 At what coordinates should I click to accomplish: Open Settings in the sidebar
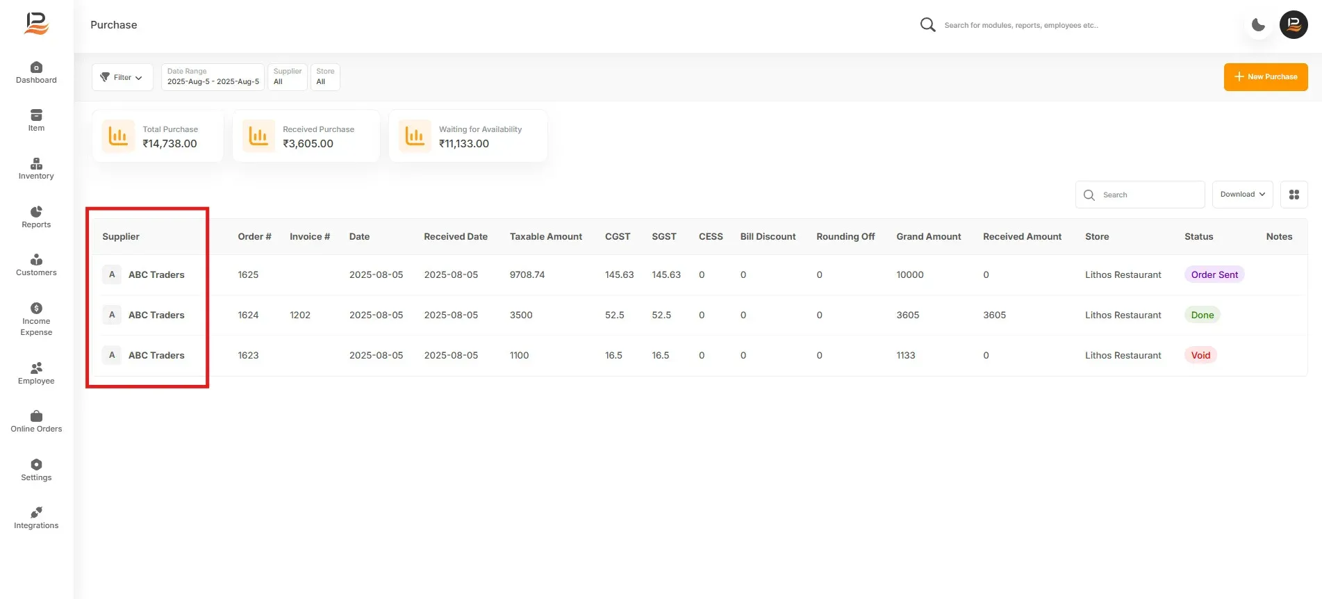click(x=36, y=470)
